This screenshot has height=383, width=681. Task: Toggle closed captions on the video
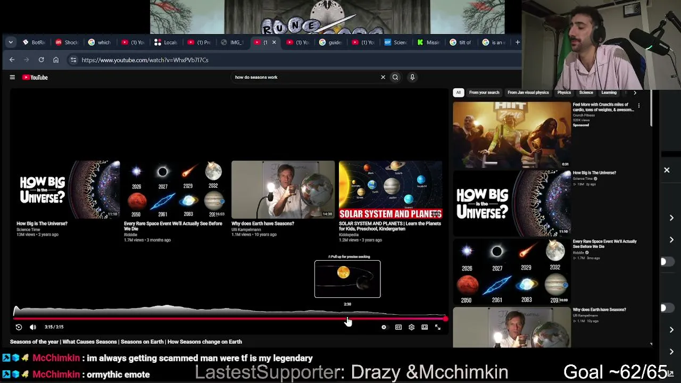pyautogui.click(x=398, y=327)
